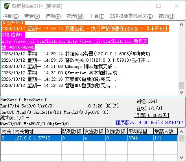Click the 程序版本 4.00 Build text
Screen dimensions: 186x162
[149, 122]
